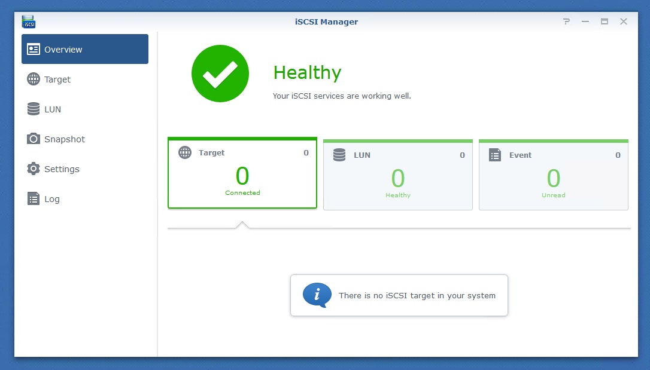Screen dimensions: 650x370
Task: Select the Target status card
Action: (242, 174)
